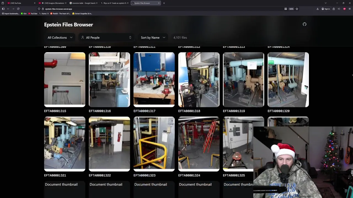Open the GitHub repository icon
Image resolution: width=353 pixels, height=198 pixels.
point(304,24)
